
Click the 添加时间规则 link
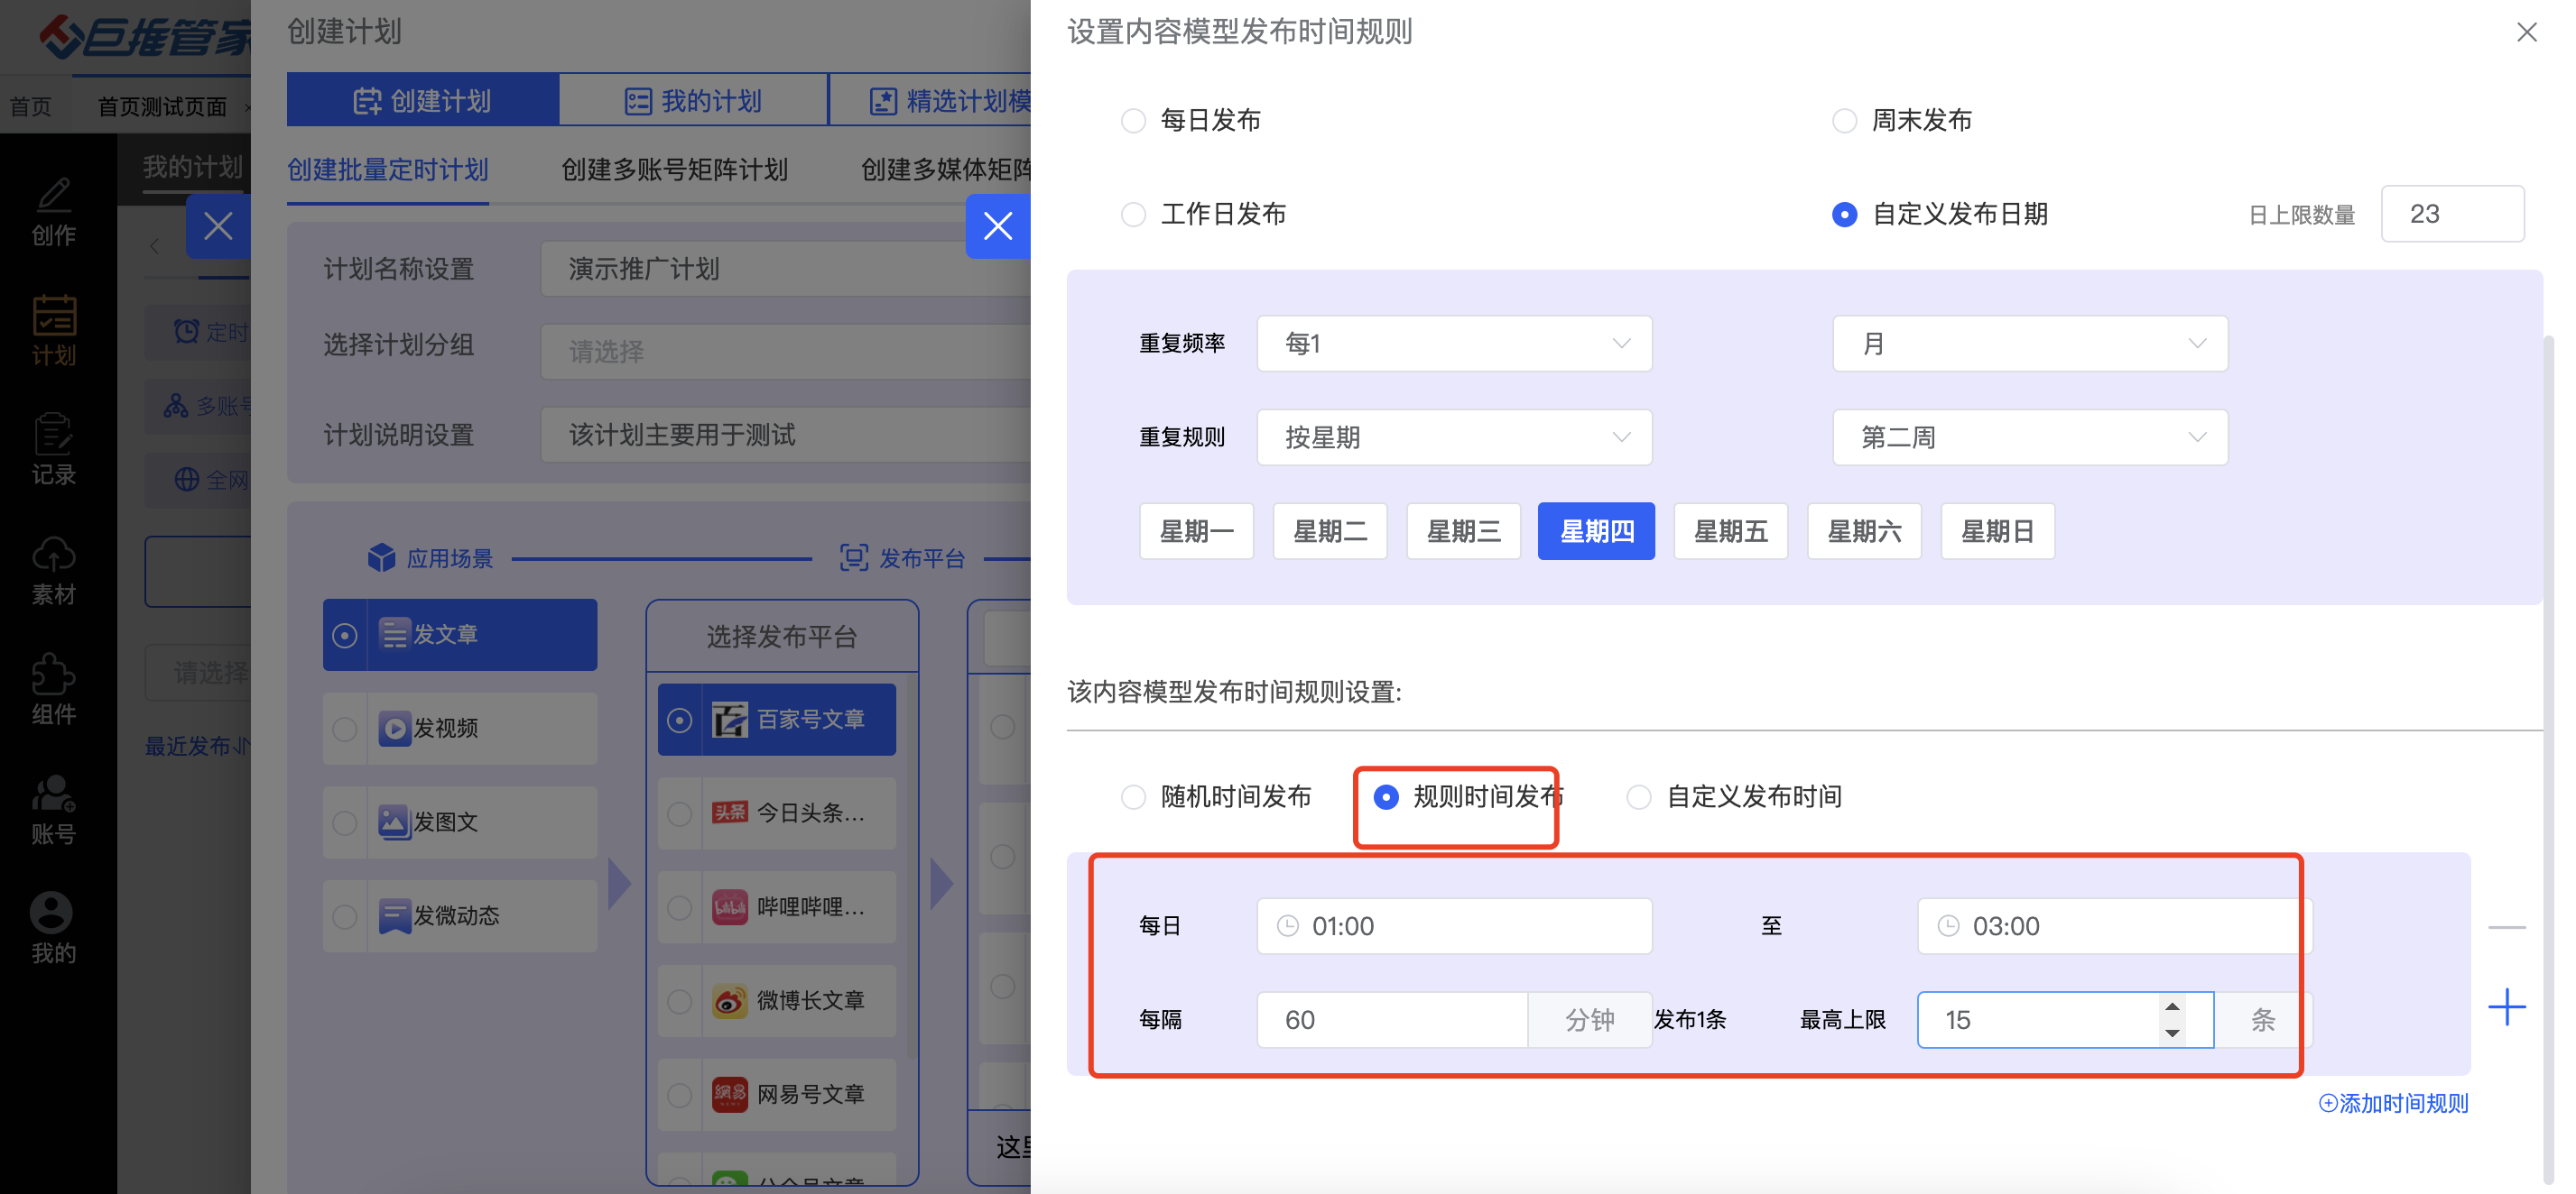point(2393,1103)
